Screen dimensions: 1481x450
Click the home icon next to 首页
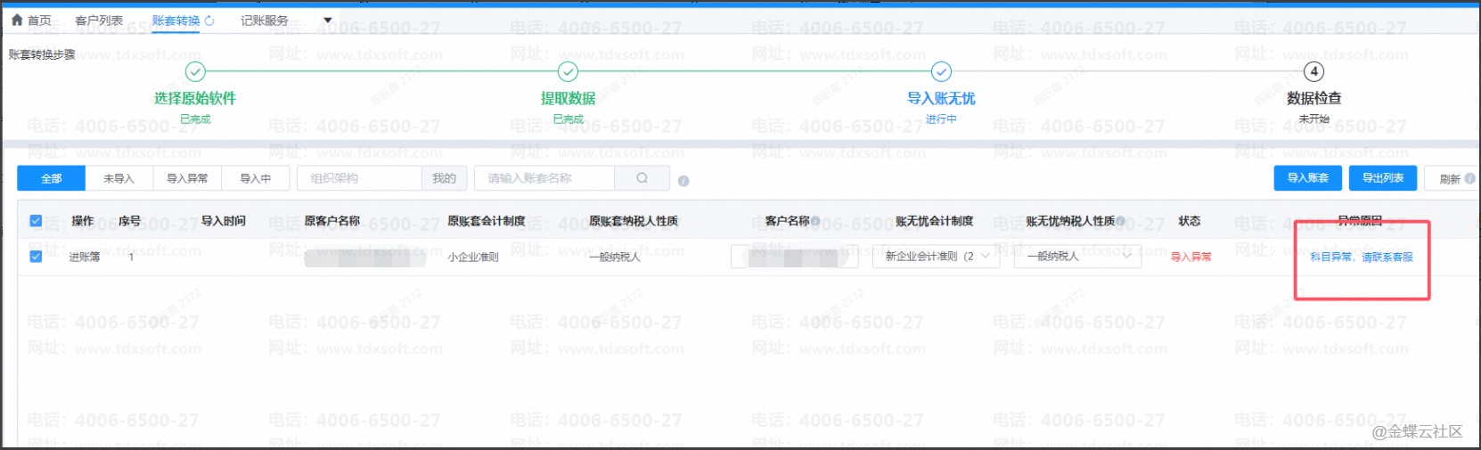point(16,20)
